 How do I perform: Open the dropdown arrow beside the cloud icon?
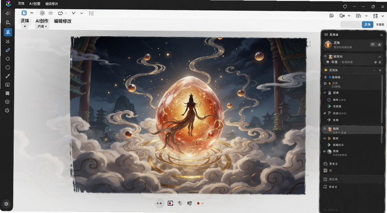point(66,13)
